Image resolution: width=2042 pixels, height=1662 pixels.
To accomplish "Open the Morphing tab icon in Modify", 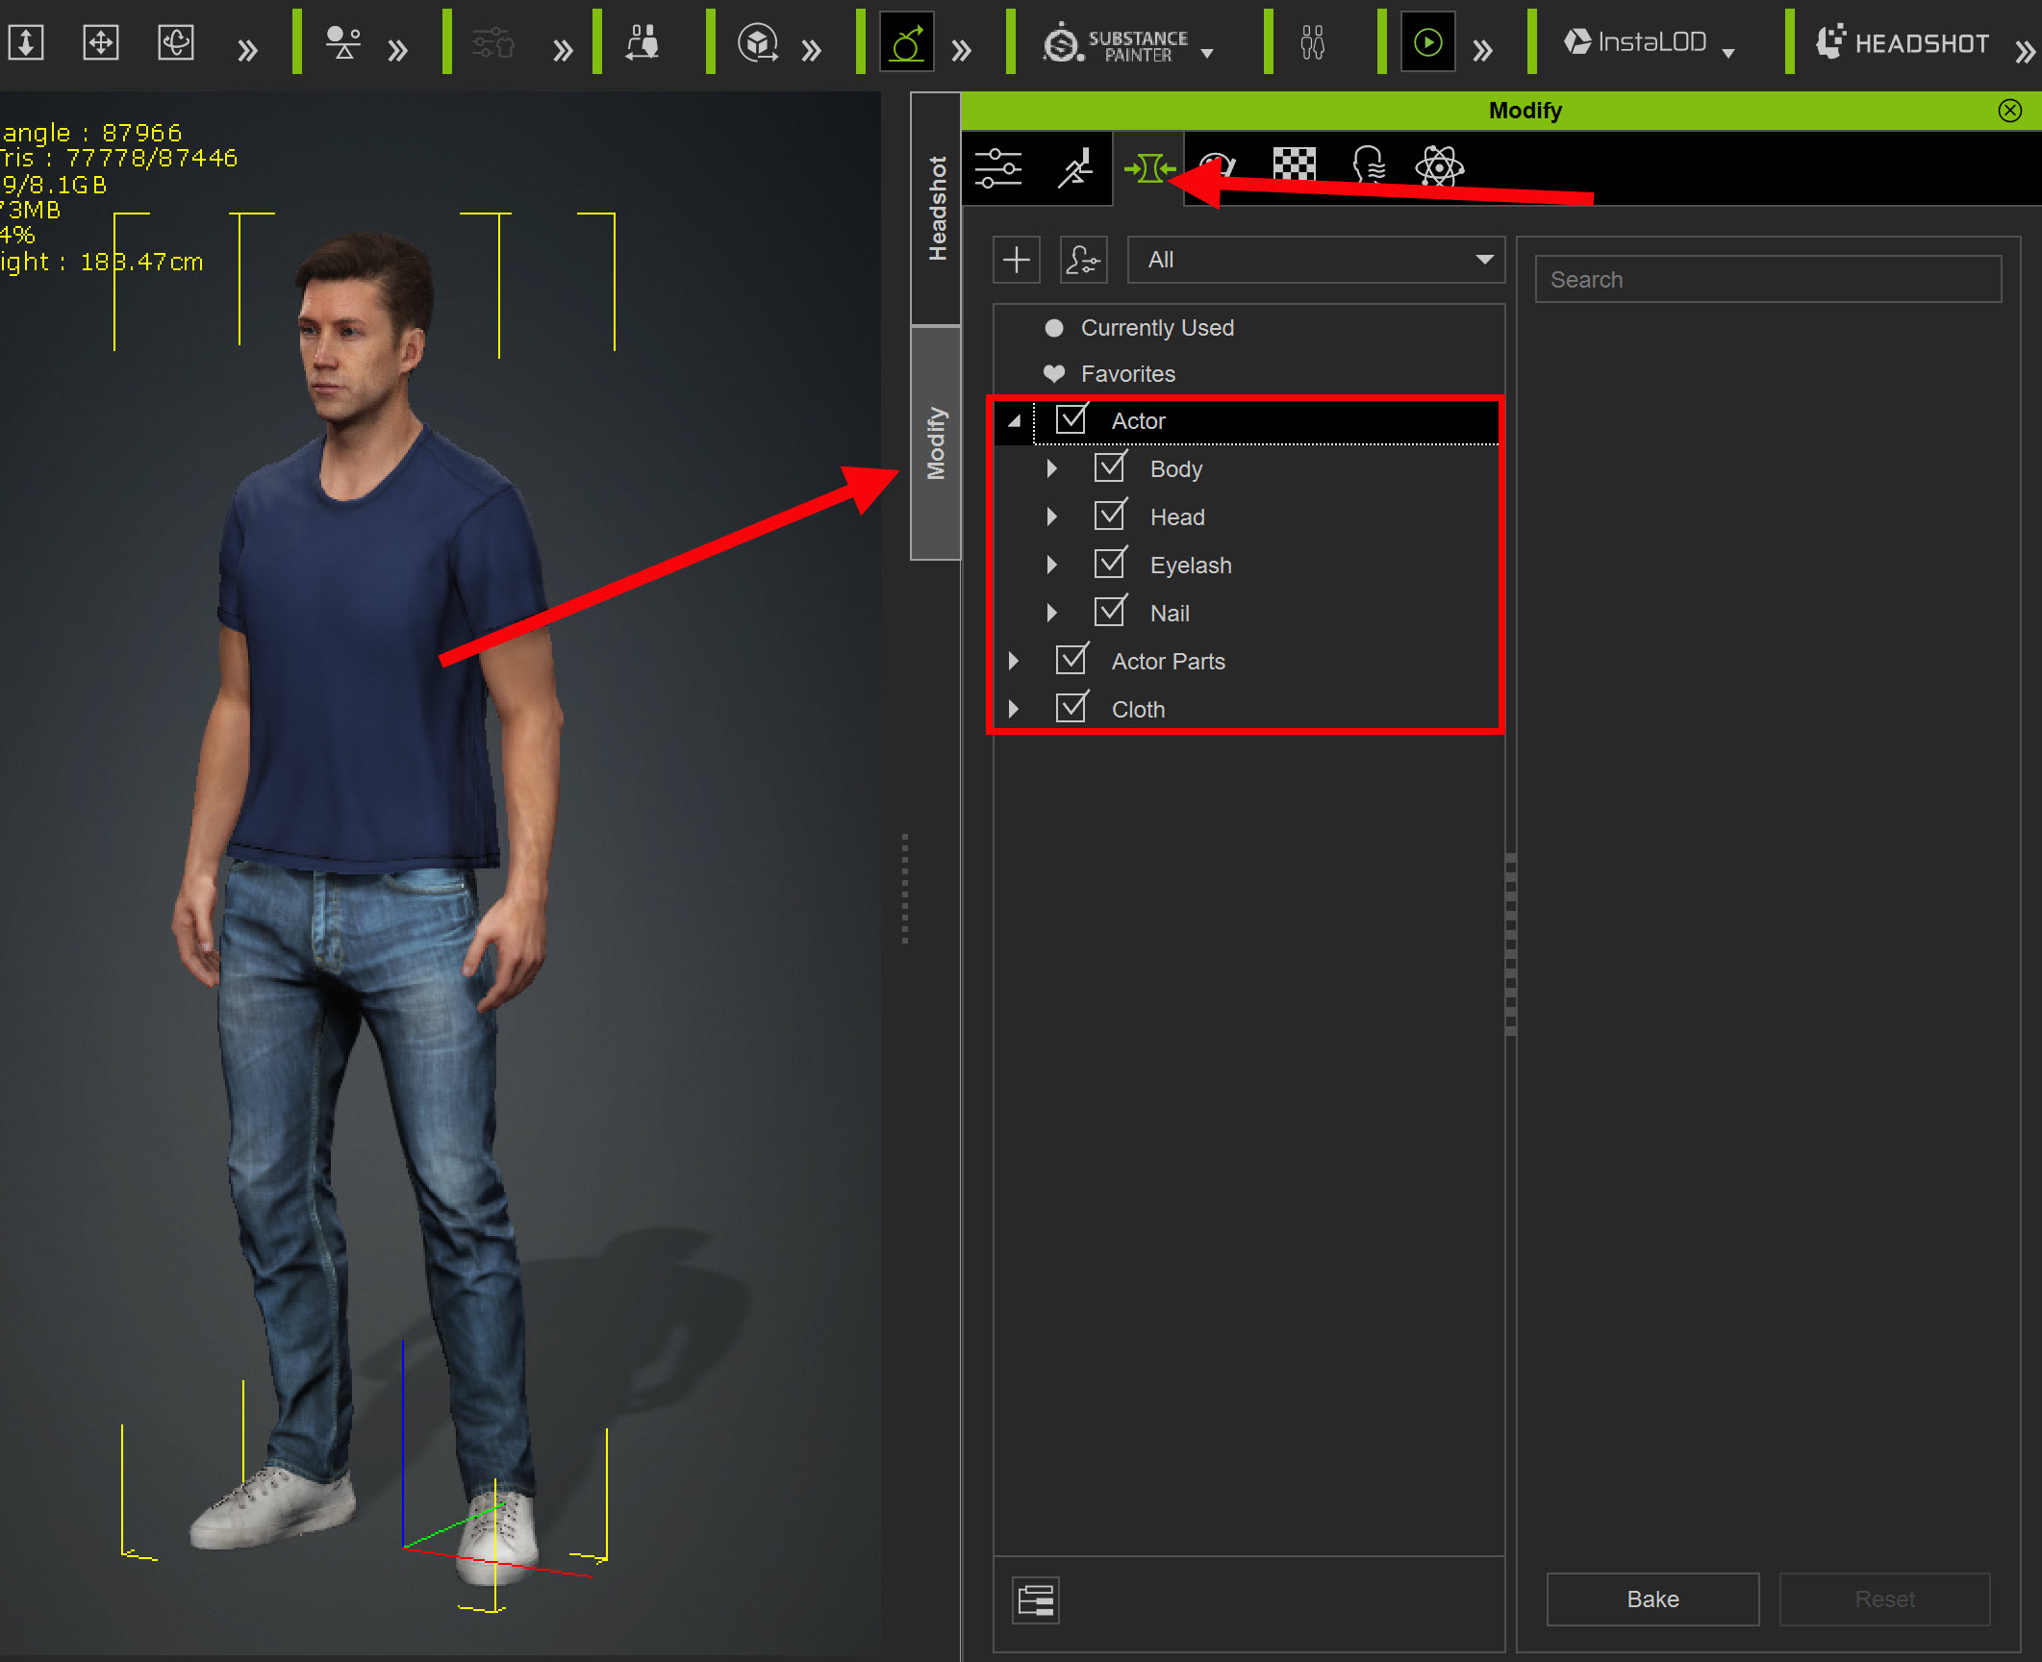I will click(1148, 169).
